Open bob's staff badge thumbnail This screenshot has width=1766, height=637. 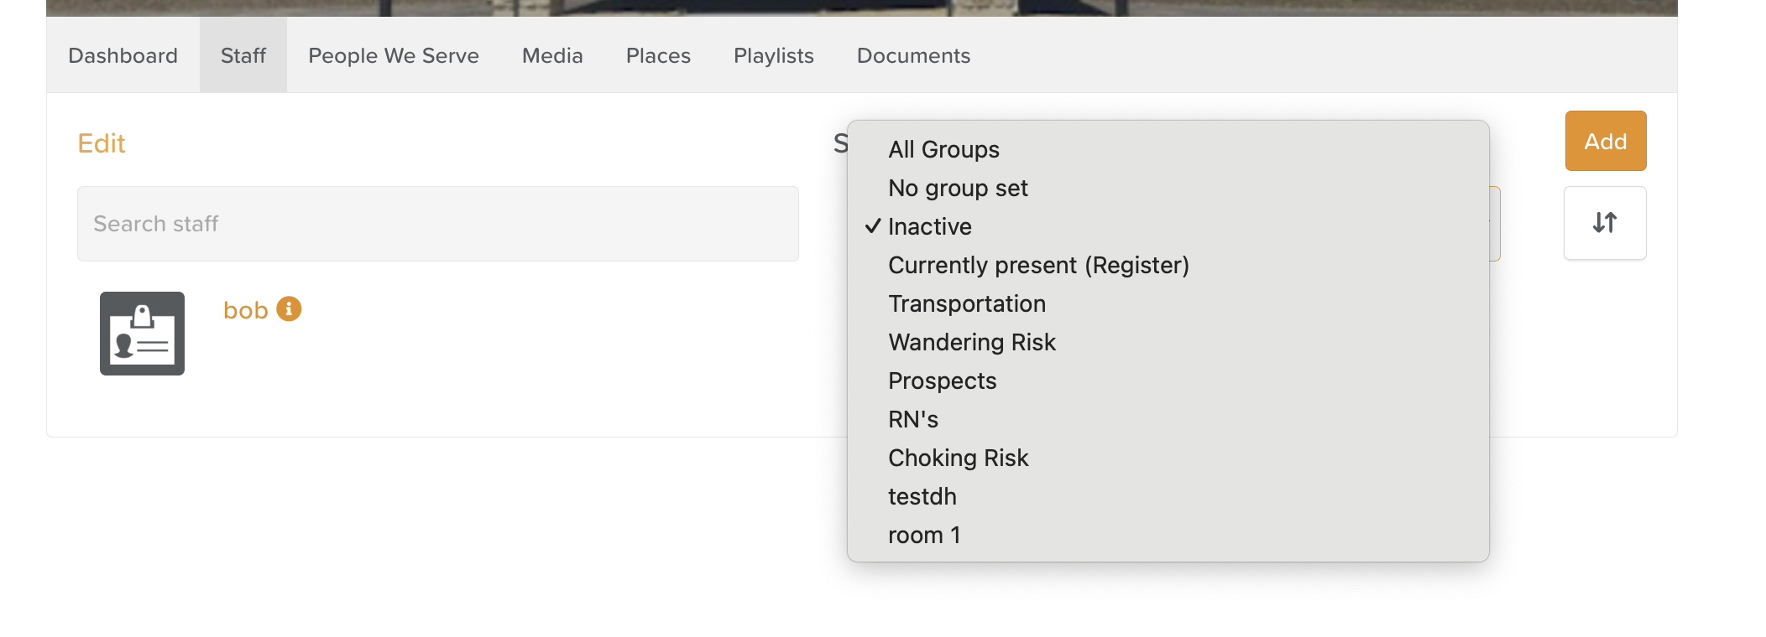tap(142, 334)
